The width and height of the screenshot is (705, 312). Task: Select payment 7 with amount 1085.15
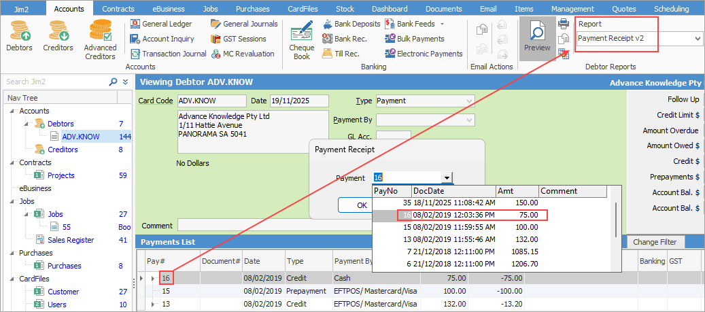[x=490, y=252]
